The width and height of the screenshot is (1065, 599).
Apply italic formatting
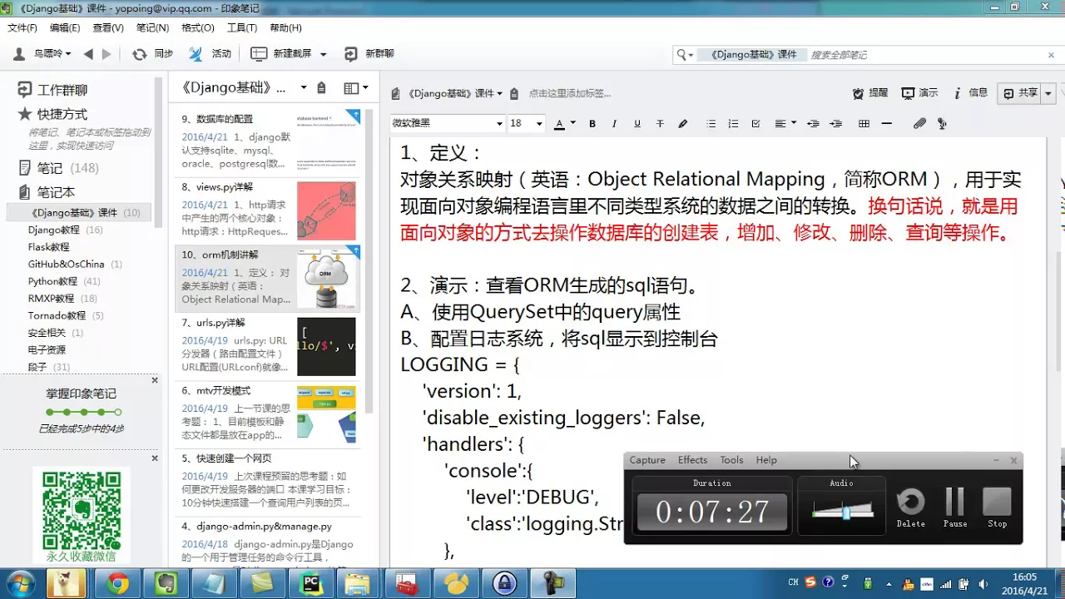click(615, 124)
